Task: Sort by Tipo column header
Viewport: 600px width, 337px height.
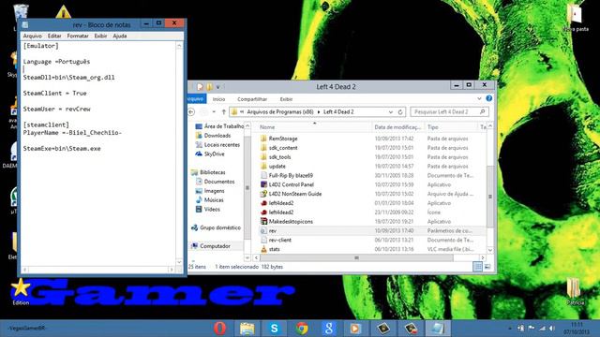Action: (x=451, y=127)
